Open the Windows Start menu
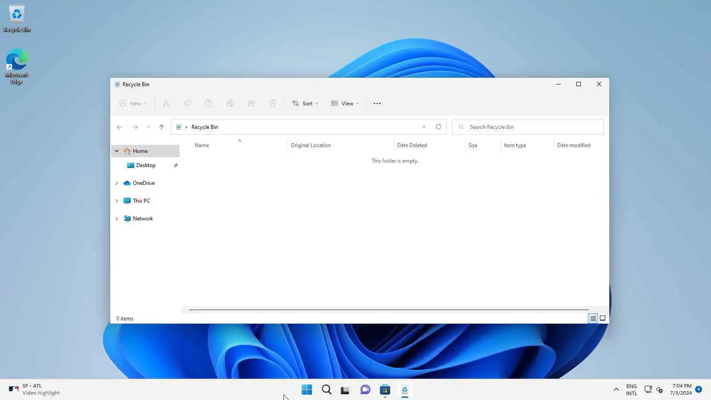The width and height of the screenshot is (711, 400). coord(307,390)
